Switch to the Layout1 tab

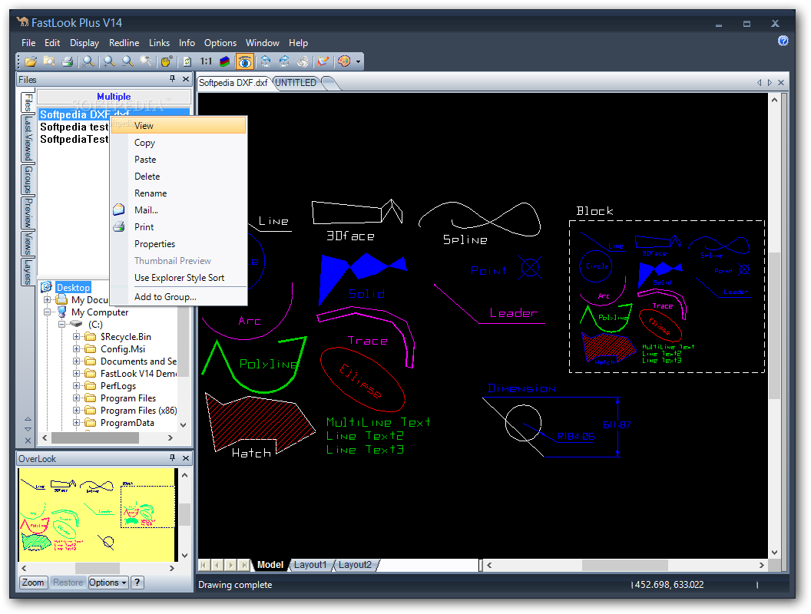(x=310, y=565)
